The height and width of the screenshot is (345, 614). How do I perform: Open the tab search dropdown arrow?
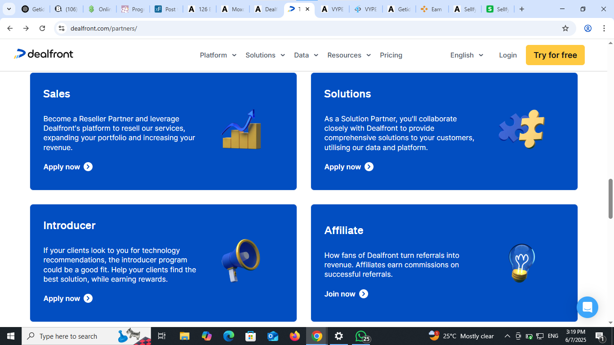coord(9,9)
